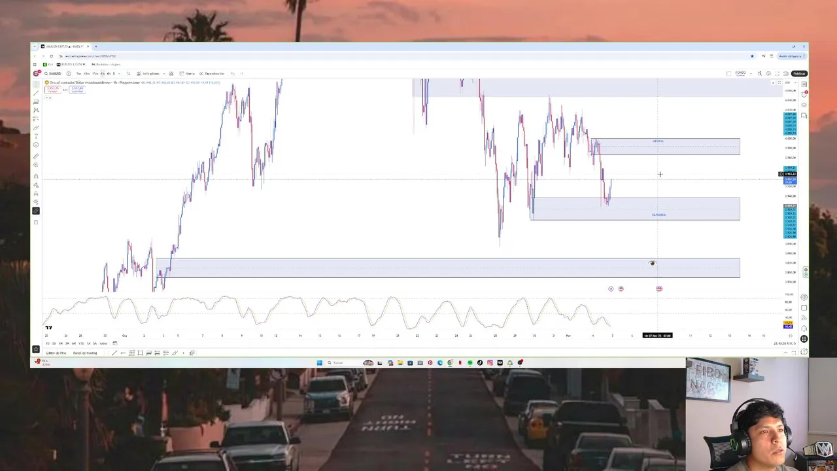This screenshot has height=471, width=837.
Task: Open the Editor de Pine tab
Action: tap(56, 353)
